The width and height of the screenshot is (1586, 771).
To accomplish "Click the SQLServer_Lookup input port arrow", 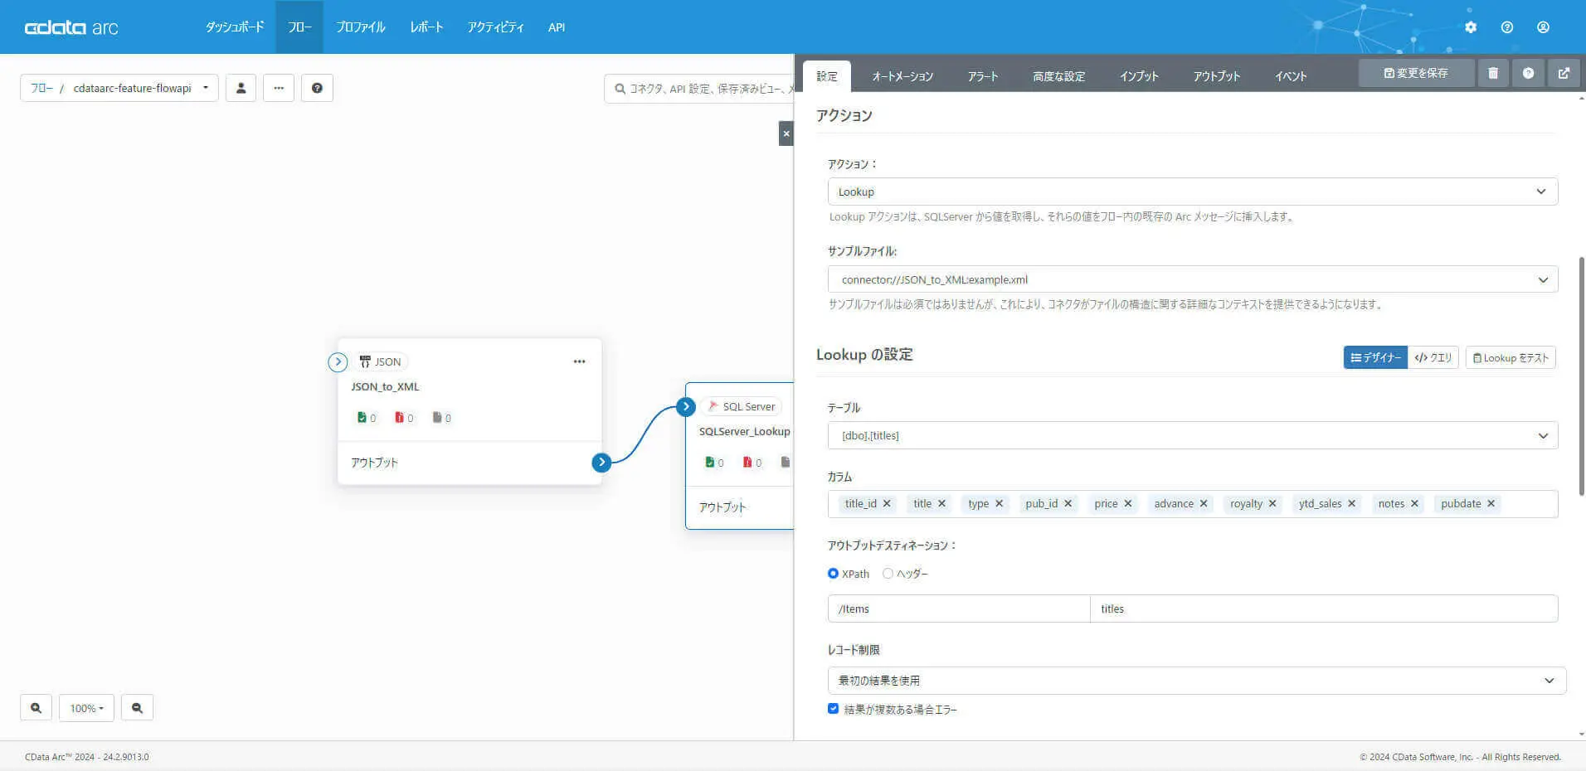I will pyautogui.click(x=685, y=406).
